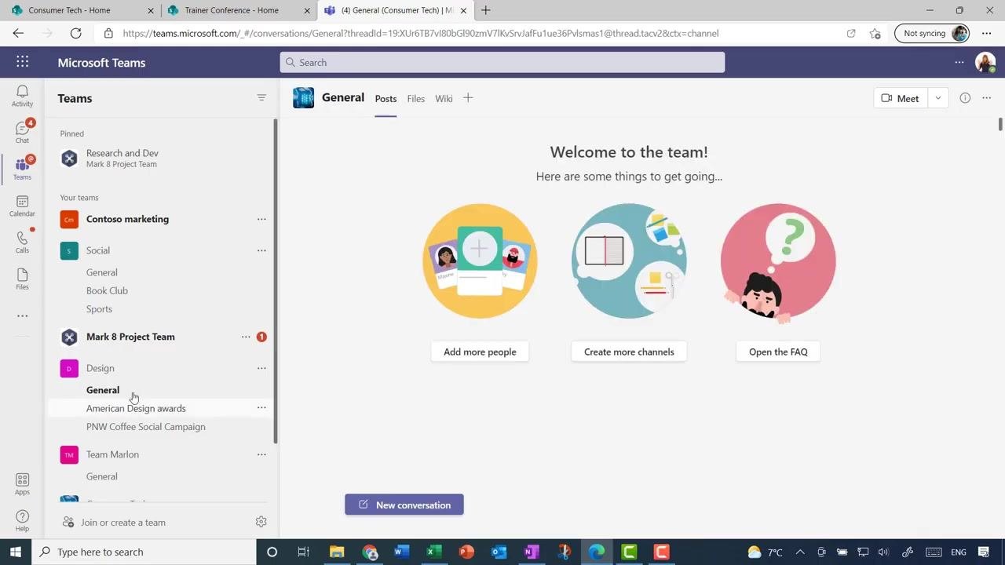Start a meeting with Meet button
The height and width of the screenshot is (565, 1005).
point(901,98)
